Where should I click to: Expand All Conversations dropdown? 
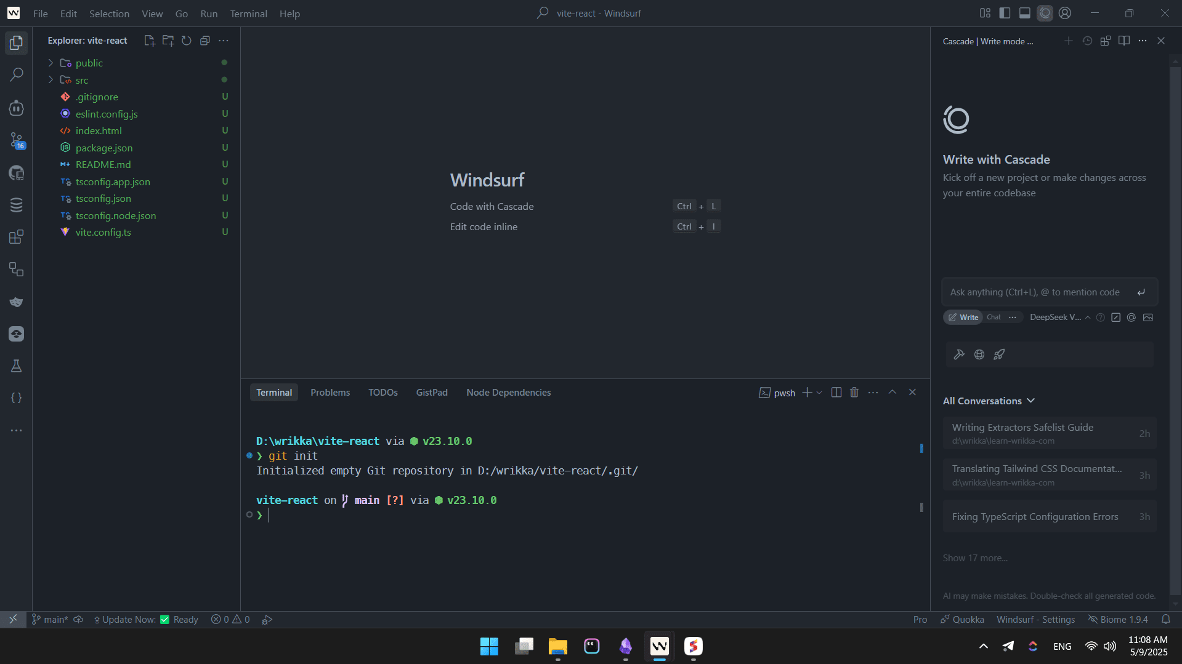click(x=989, y=401)
